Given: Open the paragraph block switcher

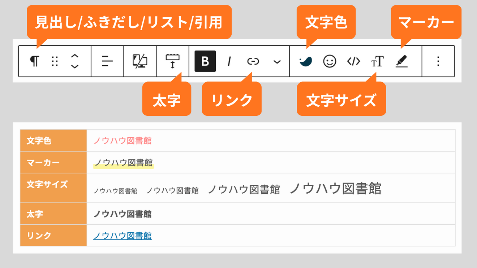Looking at the screenshot, I should [35, 61].
